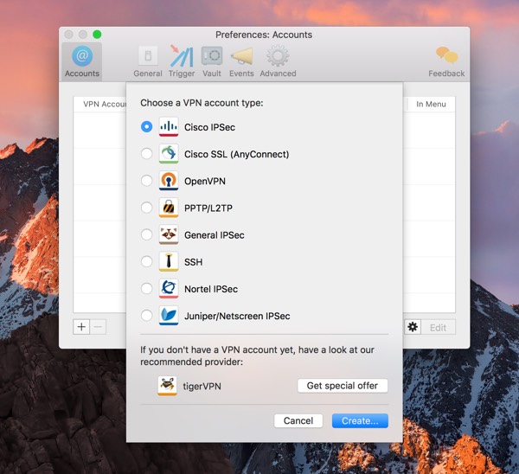The height and width of the screenshot is (474, 519).
Task: Open the General preferences tab
Action: pos(148,62)
